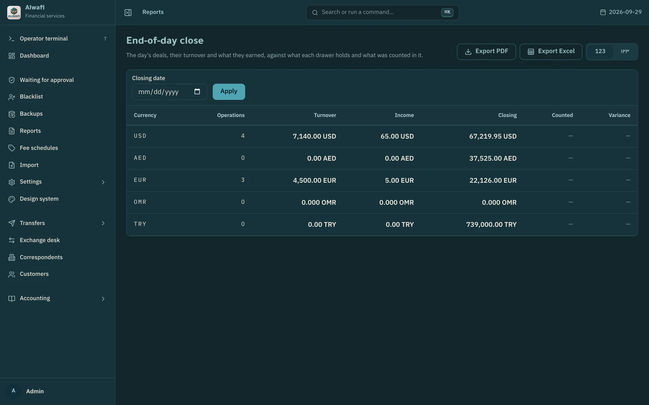Expand the Settings submenu chevron
This screenshot has width=649, height=405.
[x=103, y=182]
